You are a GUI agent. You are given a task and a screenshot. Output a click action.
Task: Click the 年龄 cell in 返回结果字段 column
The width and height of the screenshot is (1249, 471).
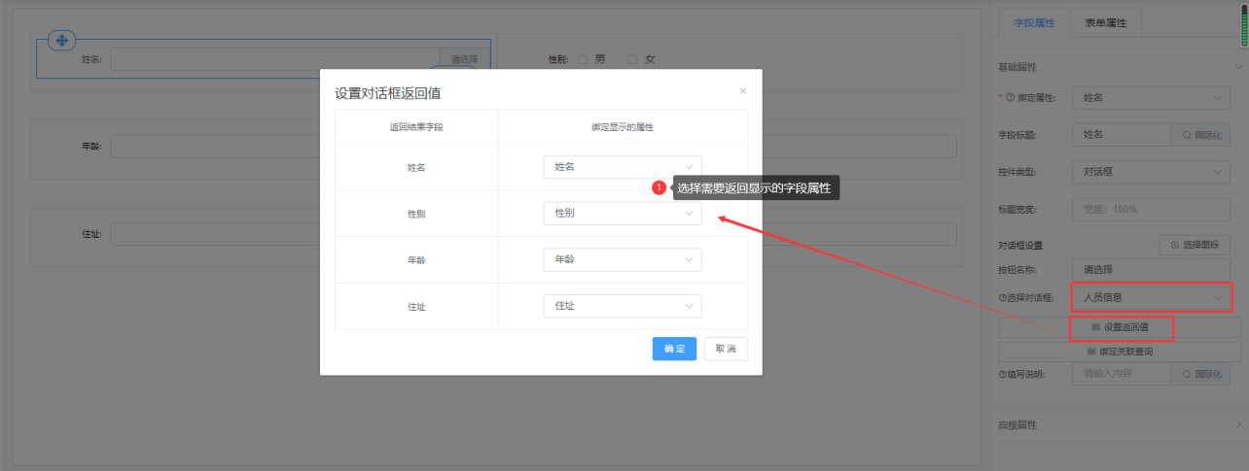(x=416, y=260)
